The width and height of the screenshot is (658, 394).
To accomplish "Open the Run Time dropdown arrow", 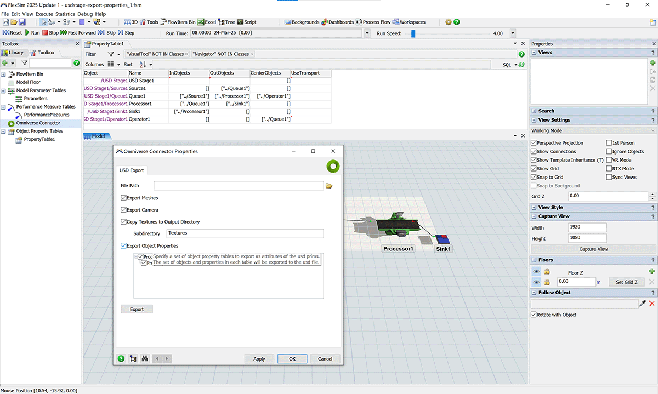I will coord(367,33).
